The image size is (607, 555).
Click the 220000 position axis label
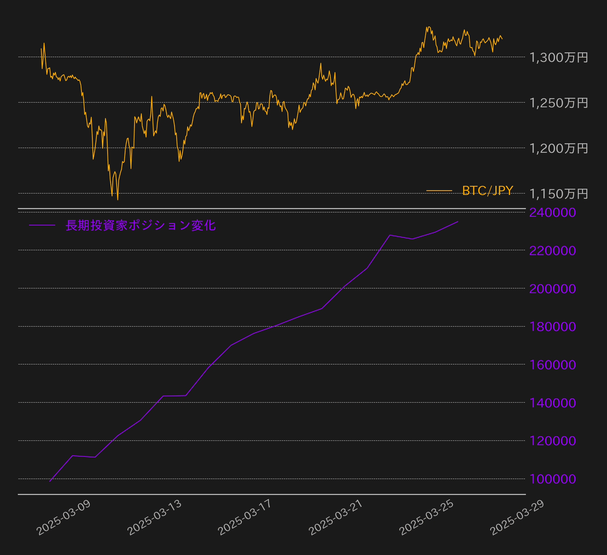[x=552, y=251]
